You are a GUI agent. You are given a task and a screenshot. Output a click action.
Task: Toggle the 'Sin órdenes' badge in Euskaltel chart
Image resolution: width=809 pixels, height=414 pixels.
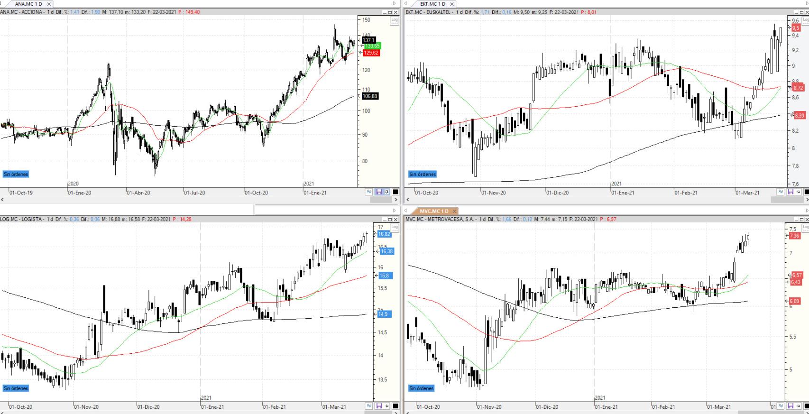422,175
